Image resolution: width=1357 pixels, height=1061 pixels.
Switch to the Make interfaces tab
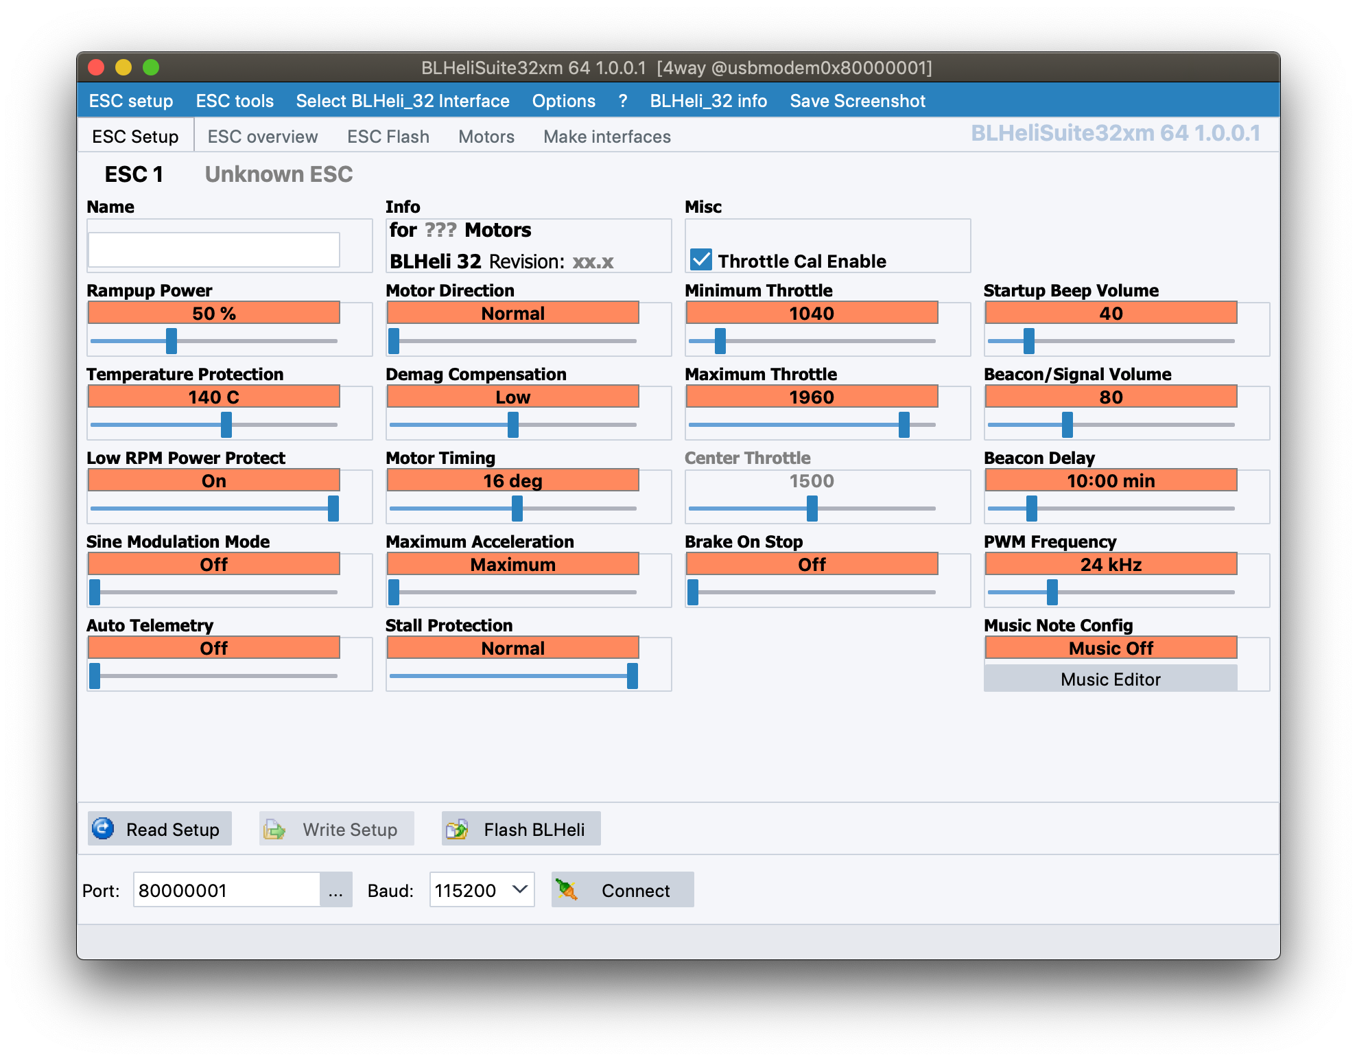point(607,137)
